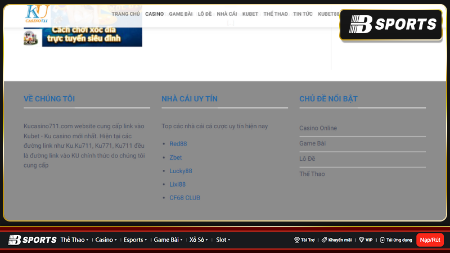The width and height of the screenshot is (450, 253).
Task: Click the VIP diamond icon
Action: click(361, 240)
